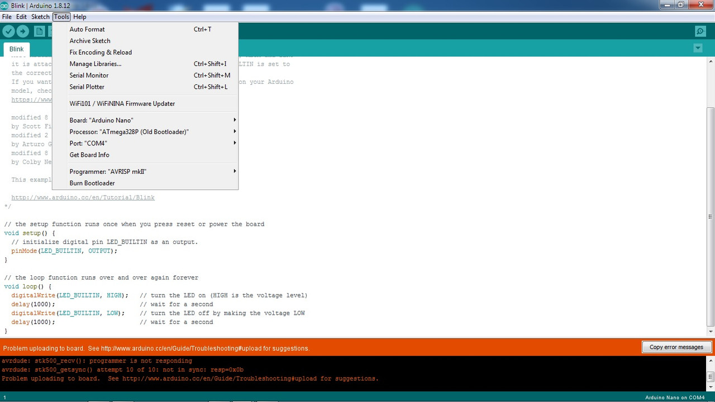Click the Upload arrow toolbar icon
Image resolution: width=715 pixels, height=402 pixels.
(x=22, y=31)
